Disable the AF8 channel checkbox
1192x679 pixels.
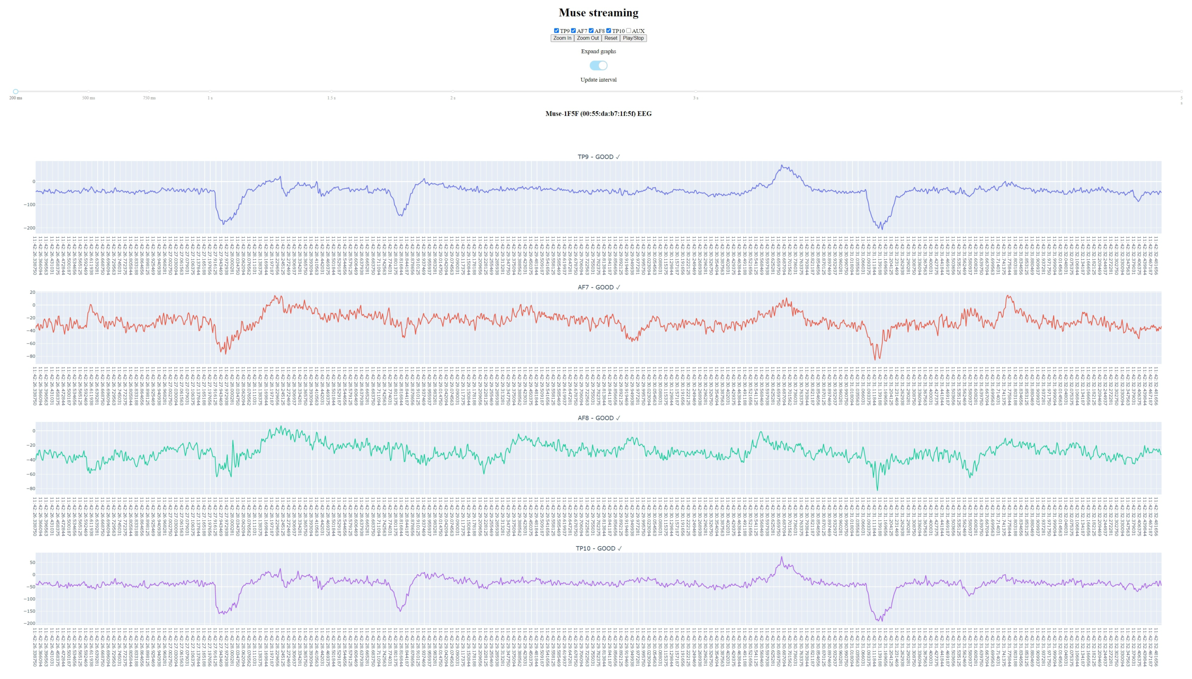click(x=591, y=31)
